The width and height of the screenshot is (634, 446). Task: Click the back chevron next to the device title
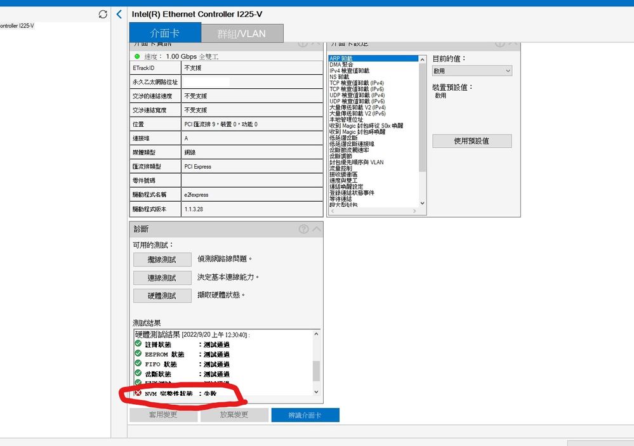tap(119, 13)
